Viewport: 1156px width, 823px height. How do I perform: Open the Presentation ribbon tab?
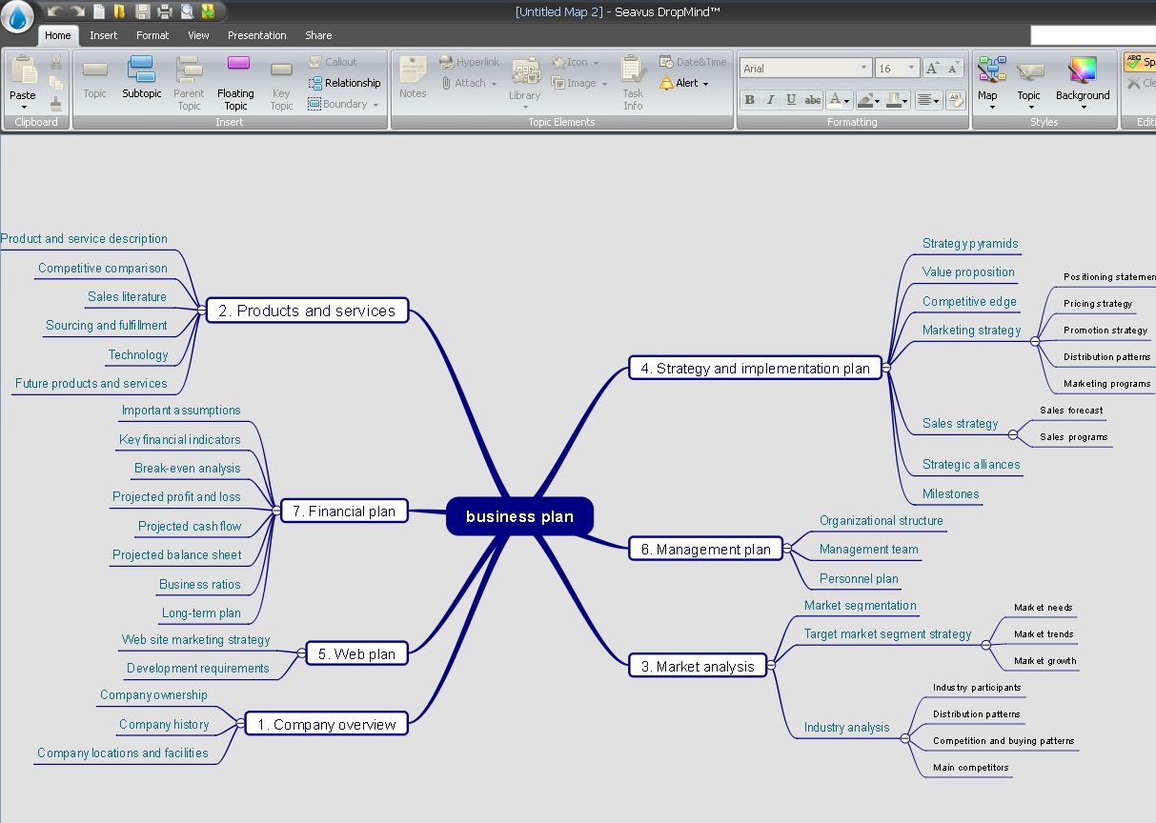(257, 35)
